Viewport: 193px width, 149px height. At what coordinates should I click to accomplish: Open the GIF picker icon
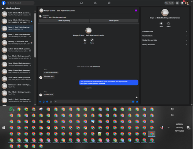pos(51,102)
